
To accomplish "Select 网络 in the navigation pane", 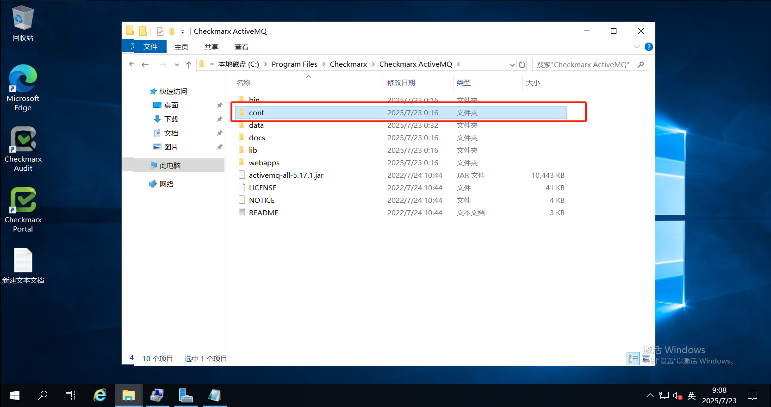I will 162,184.
